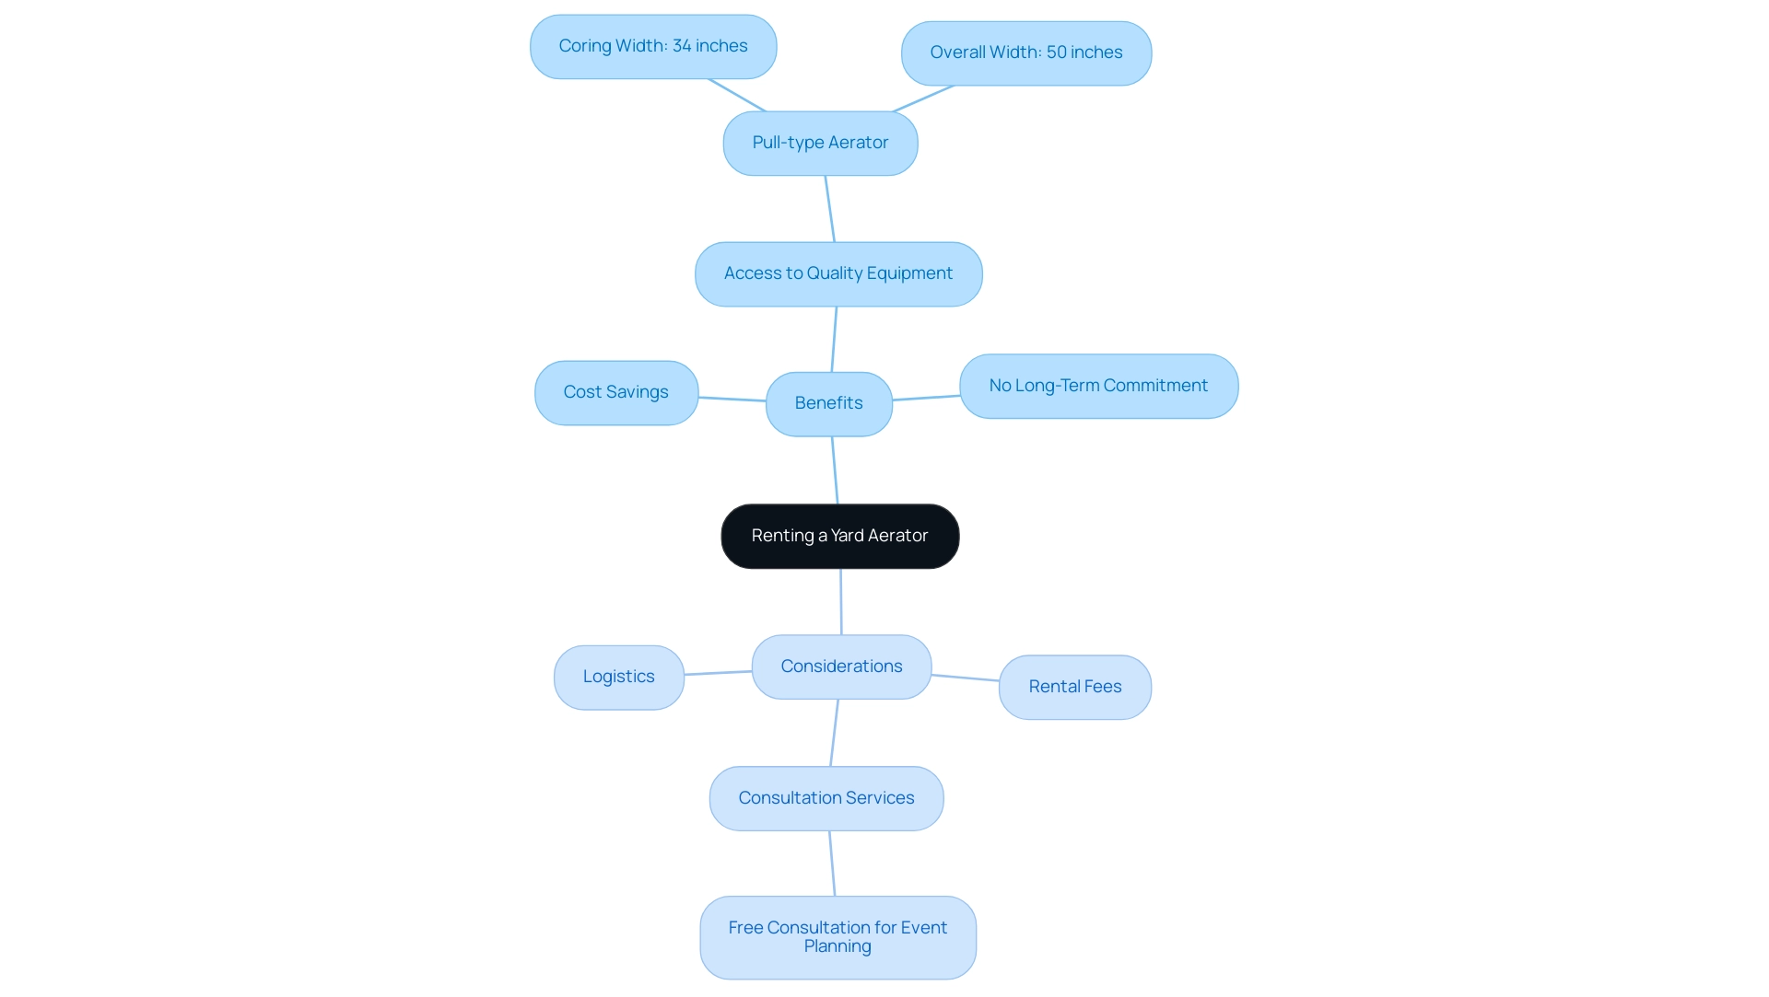This screenshot has width=1769, height=997.
Task: Toggle the Consultation Services branch
Action: pyautogui.click(x=826, y=798)
